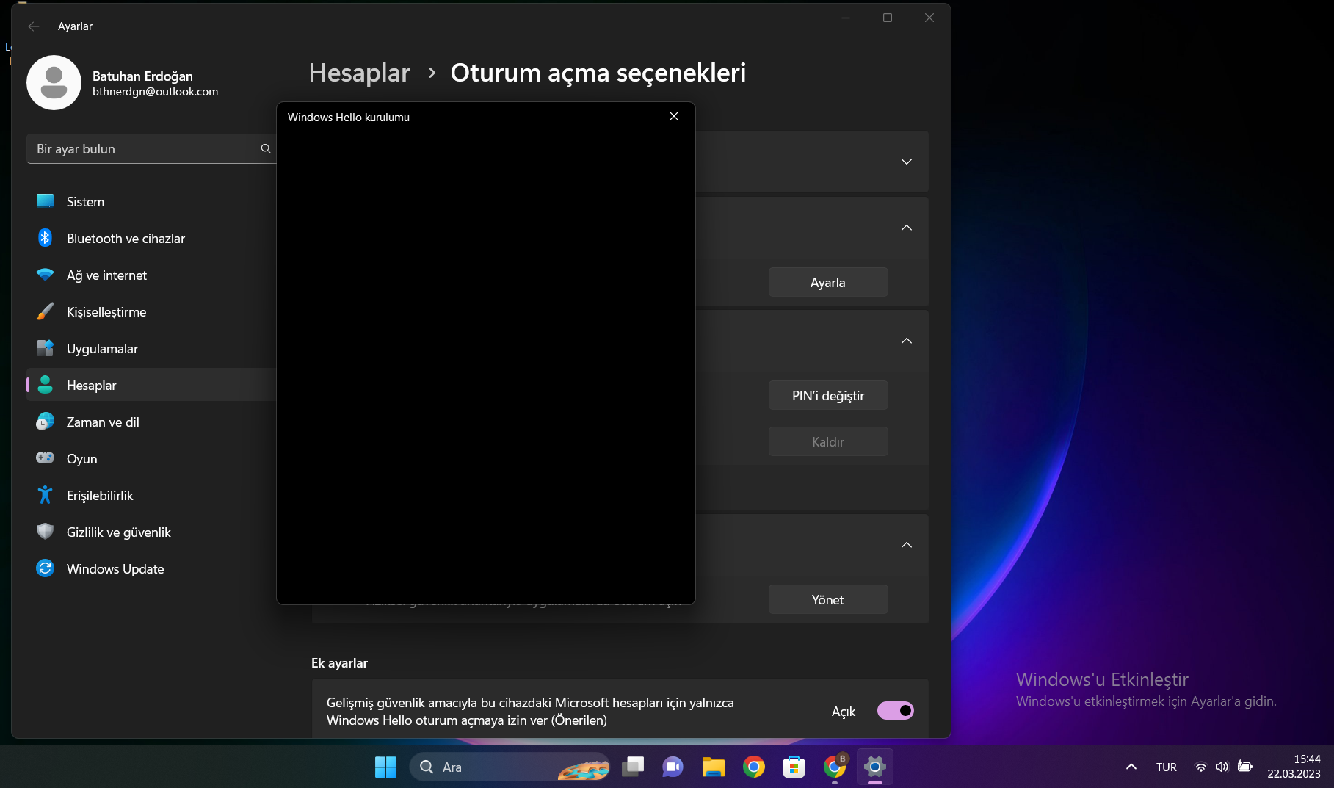Click the Settings gear icon in the taskbar
Image resolution: width=1334 pixels, height=788 pixels.
coord(875,767)
